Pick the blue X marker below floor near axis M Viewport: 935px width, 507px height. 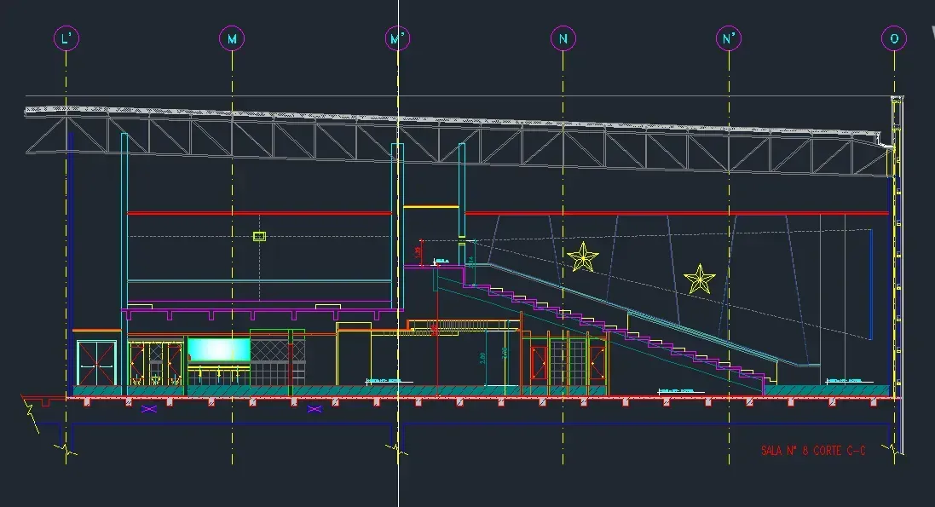(149, 409)
